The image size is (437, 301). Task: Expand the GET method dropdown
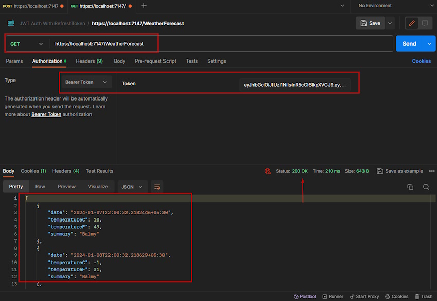[x=27, y=44]
